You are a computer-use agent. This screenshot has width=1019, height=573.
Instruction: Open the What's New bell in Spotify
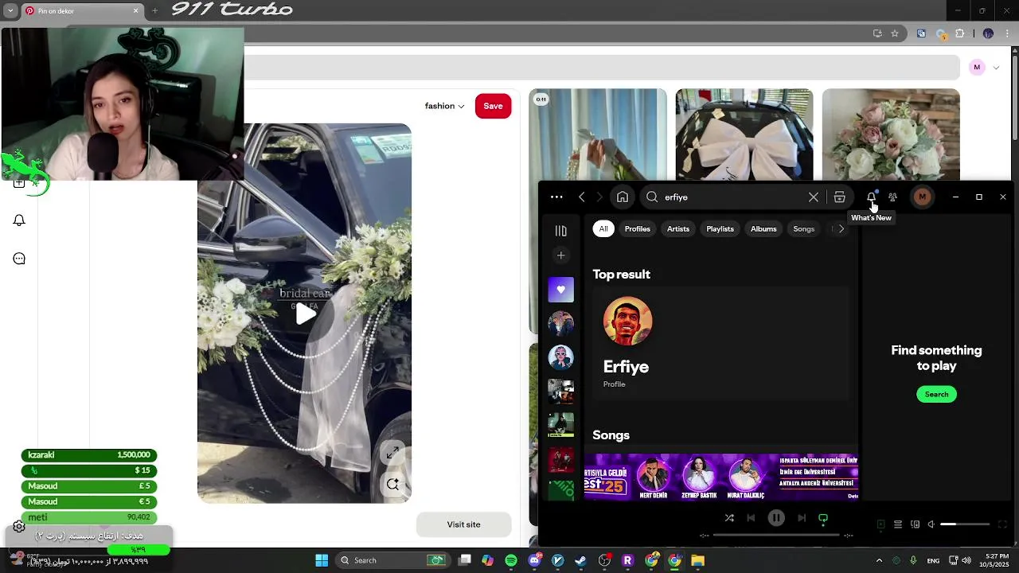coord(872,197)
